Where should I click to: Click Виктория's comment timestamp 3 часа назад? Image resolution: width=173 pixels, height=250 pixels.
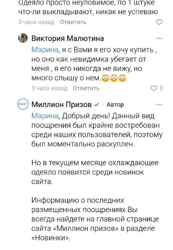pyautogui.click(x=49, y=88)
